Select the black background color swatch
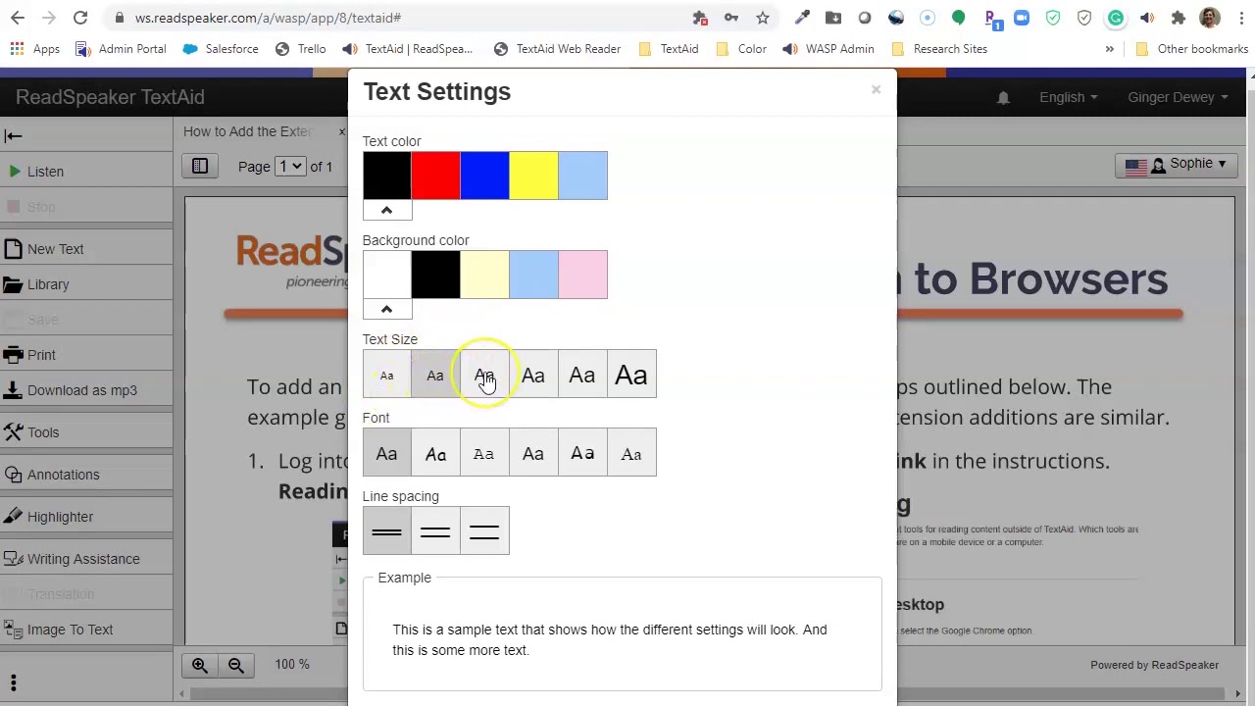 coord(436,275)
